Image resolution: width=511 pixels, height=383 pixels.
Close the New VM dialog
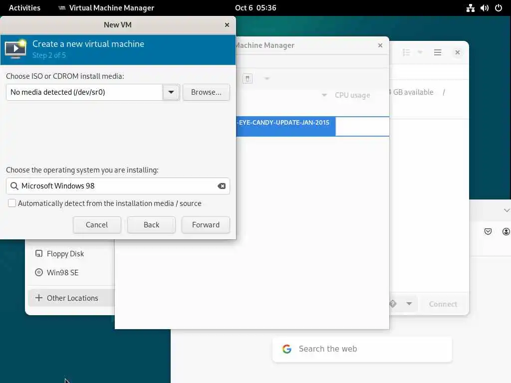point(227,25)
